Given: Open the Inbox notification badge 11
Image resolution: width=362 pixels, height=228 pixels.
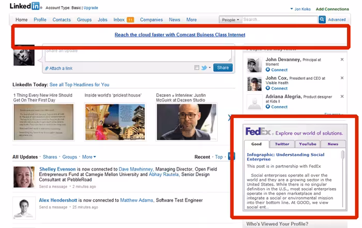Looking at the screenshot, I should [130, 20].
